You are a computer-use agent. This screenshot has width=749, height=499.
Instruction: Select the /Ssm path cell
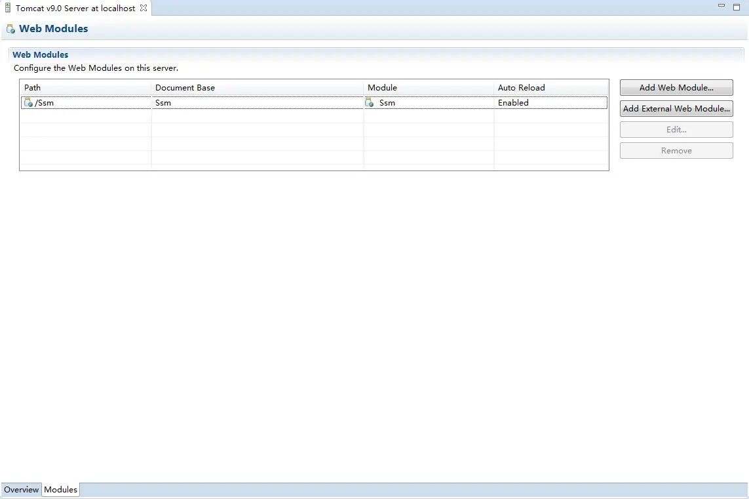tap(86, 102)
